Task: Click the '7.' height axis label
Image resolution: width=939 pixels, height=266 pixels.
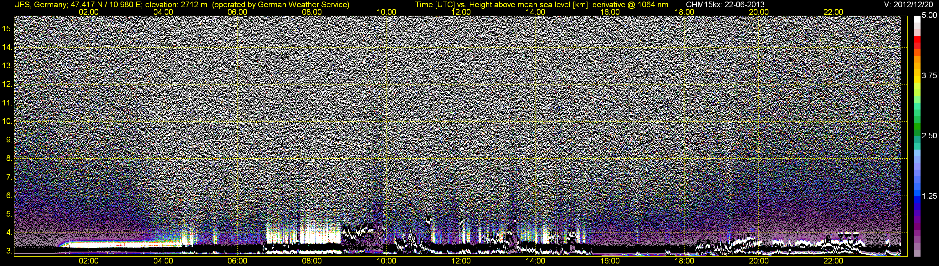Action: coord(9,177)
